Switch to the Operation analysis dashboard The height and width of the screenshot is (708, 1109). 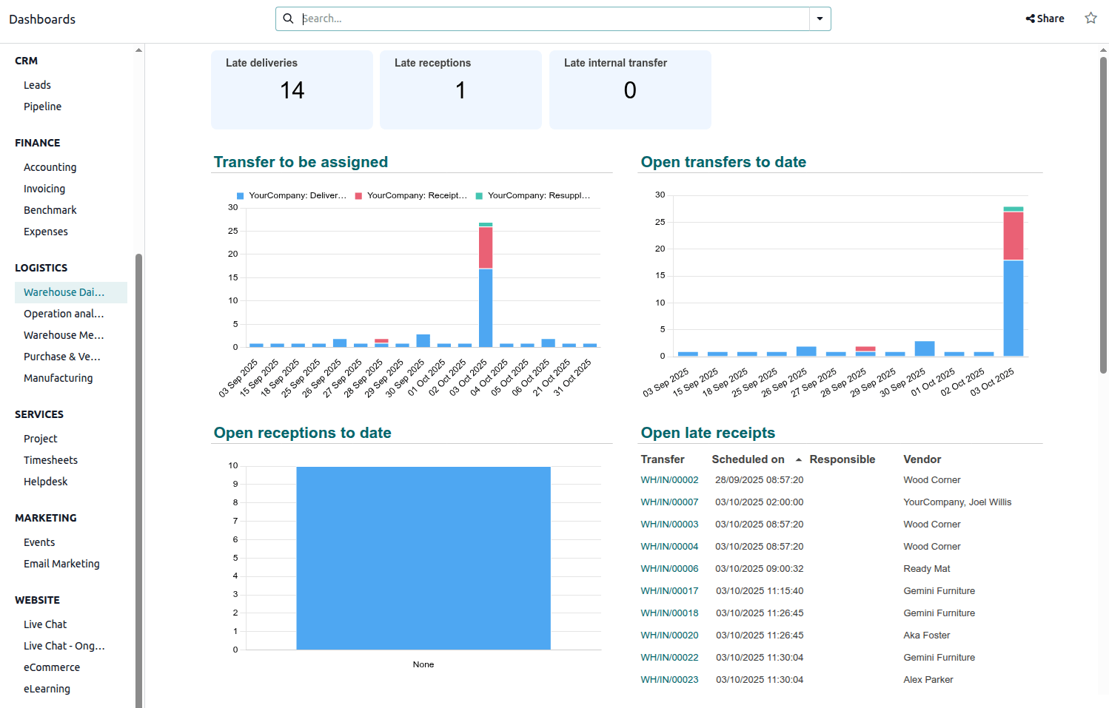tap(64, 313)
